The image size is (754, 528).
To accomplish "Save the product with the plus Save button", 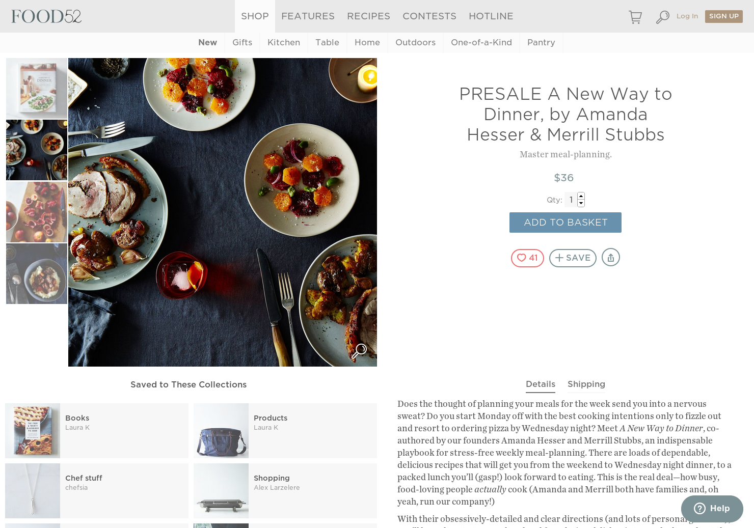I will [x=573, y=258].
